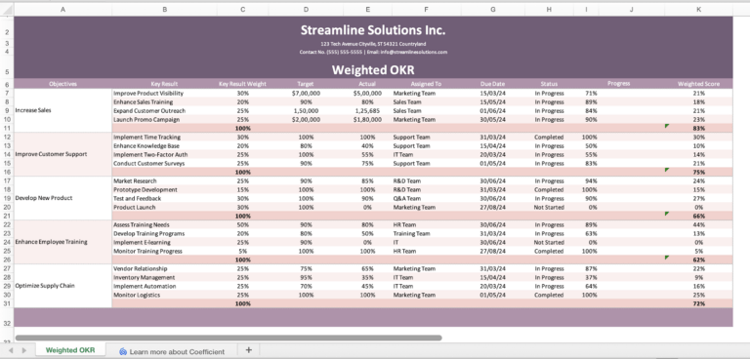Add a new sheet with plus icon

pos(248,350)
